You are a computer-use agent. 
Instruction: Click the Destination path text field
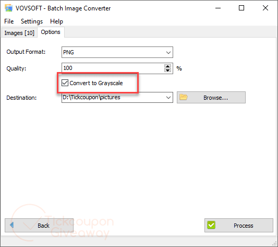pos(113,97)
